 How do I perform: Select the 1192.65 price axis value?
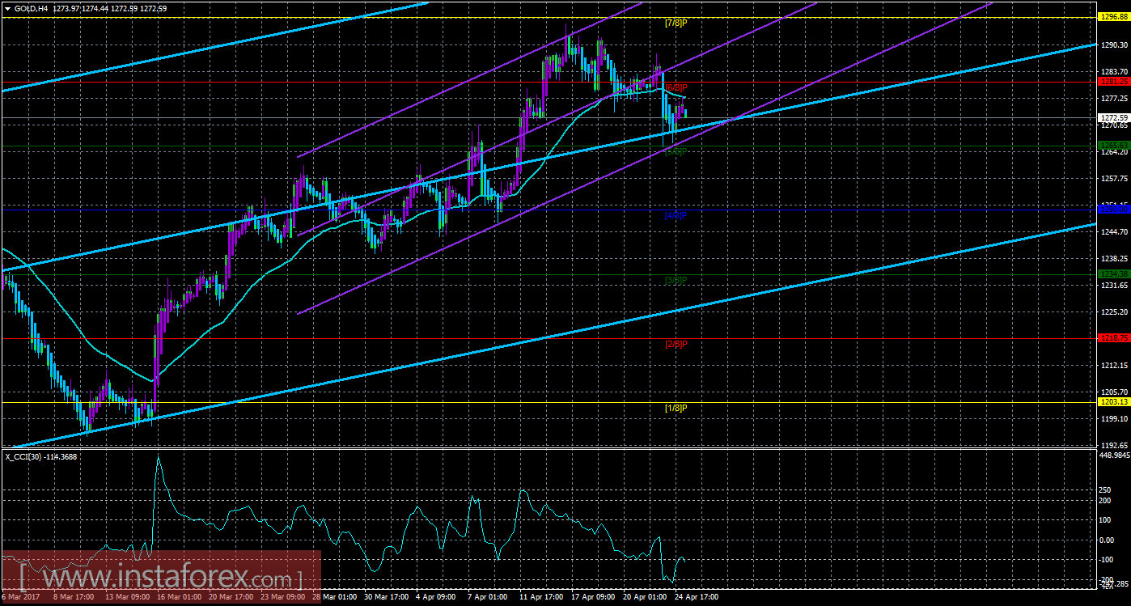pyautogui.click(x=1115, y=446)
